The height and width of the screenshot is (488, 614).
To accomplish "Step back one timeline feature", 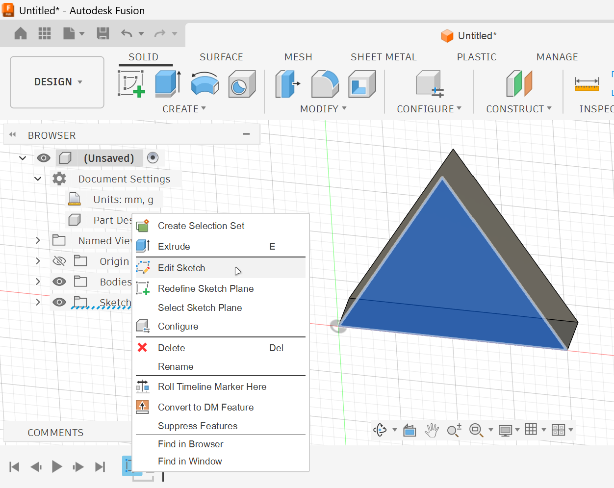I will 36,467.
